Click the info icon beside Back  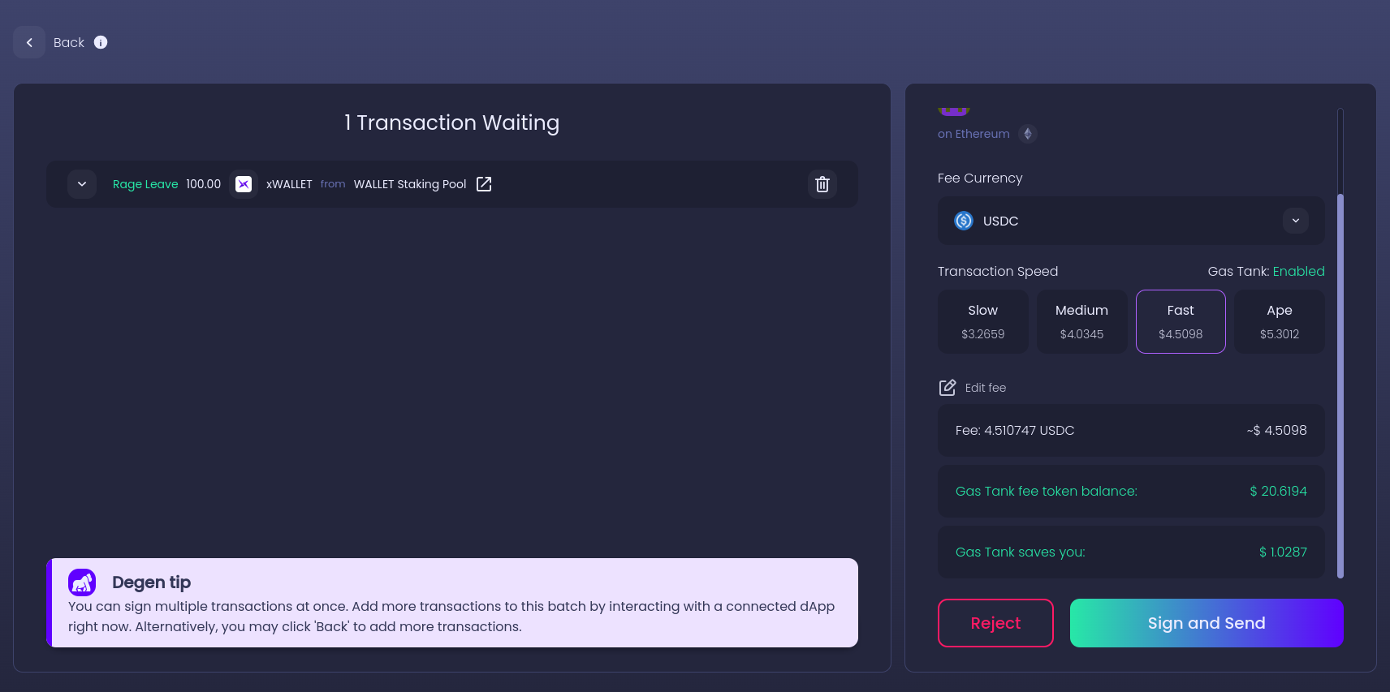[x=101, y=42]
